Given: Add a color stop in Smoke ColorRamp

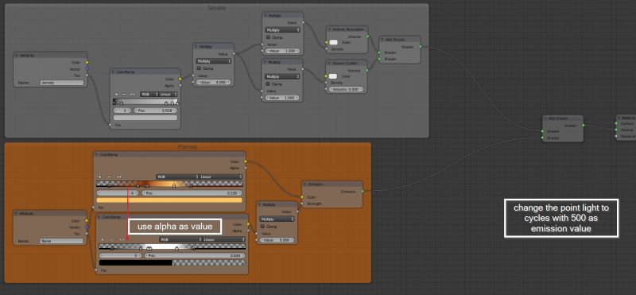Looking at the screenshot, I should pyautogui.click(x=116, y=94).
